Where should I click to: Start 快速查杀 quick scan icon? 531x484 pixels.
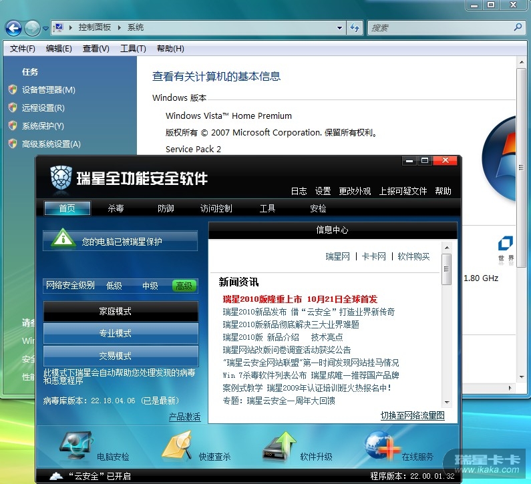pyautogui.click(x=178, y=445)
